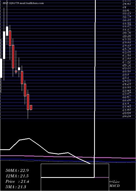
Task: Click the 34 price axis label
Action: pos(124,7)
